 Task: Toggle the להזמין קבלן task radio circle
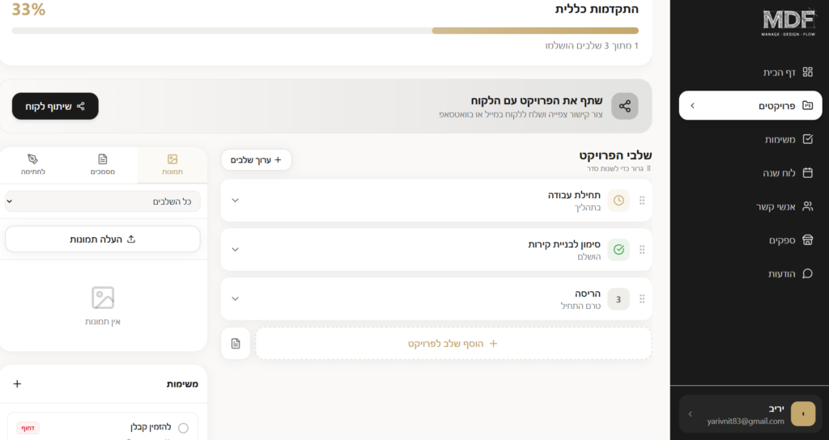tap(183, 428)
